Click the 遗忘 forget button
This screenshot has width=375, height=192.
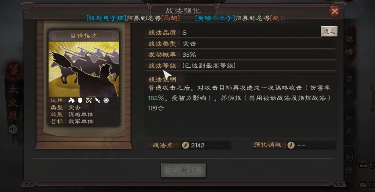(329, 31)
